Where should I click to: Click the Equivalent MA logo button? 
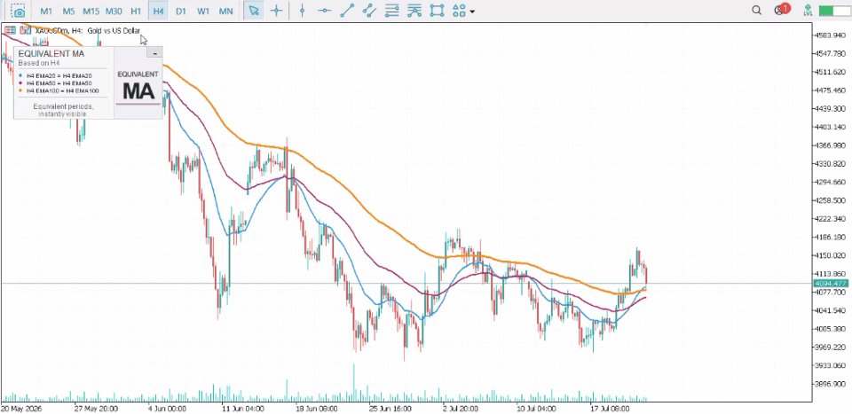[138, 87]
